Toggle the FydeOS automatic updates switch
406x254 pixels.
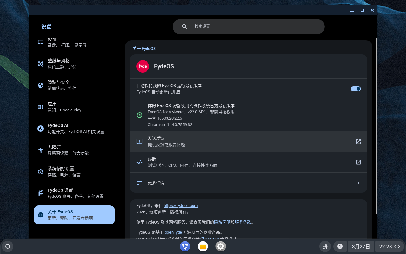click(x=356, y=89)
